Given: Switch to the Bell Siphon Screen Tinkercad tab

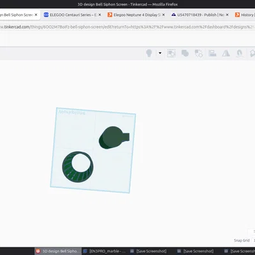Looking at the screenshot, I should click(x=17, y=15).
